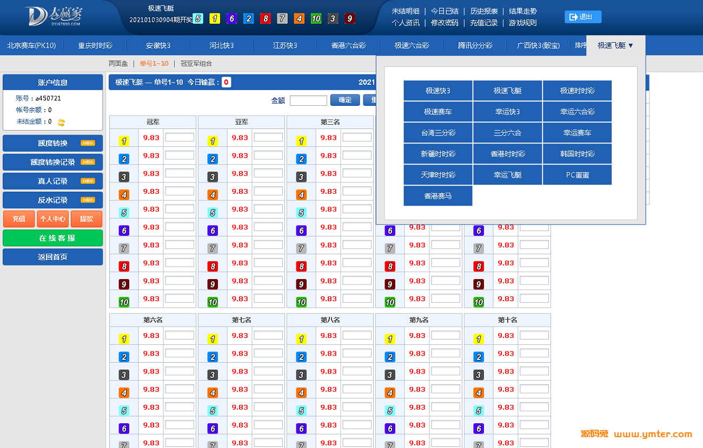Viewport: 703px width, 448px height.
Task: Select ball 10 in the 第三名 column
Action: 301,302
